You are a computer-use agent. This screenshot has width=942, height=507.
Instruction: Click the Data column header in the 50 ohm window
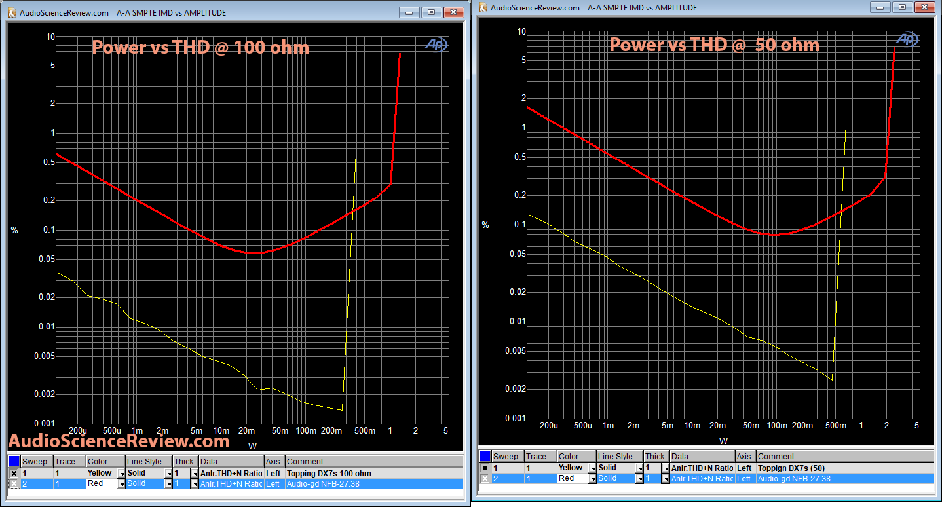pyautogui.click(x=702, y=456)
